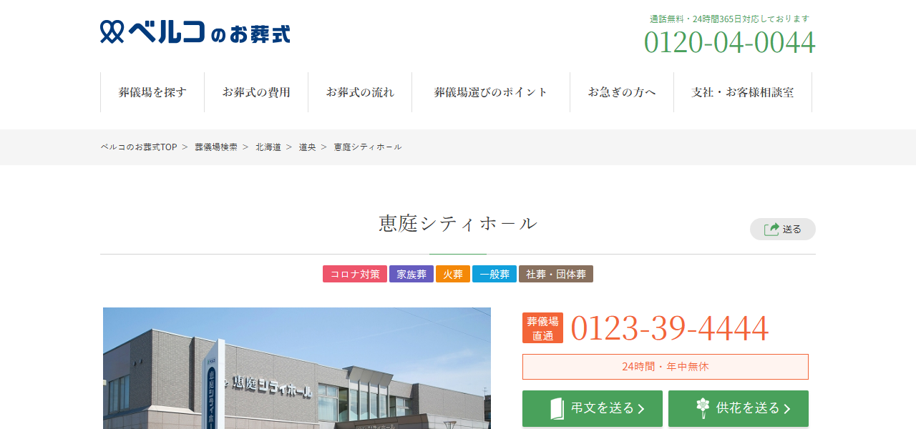The width and height of the screenshot is (916, 429).
Task: Click the 24時間・年中無休 notice box
Action: [666, 367]
